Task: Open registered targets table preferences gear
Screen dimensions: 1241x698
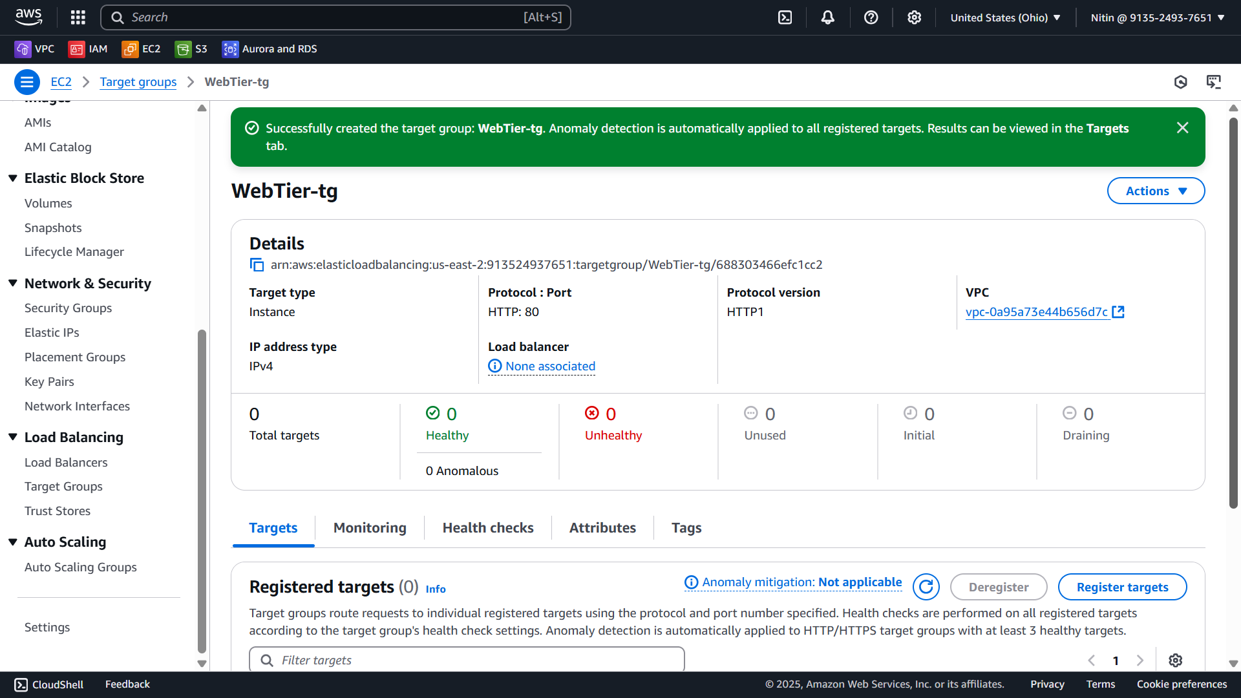Action: click(1175, 661)
